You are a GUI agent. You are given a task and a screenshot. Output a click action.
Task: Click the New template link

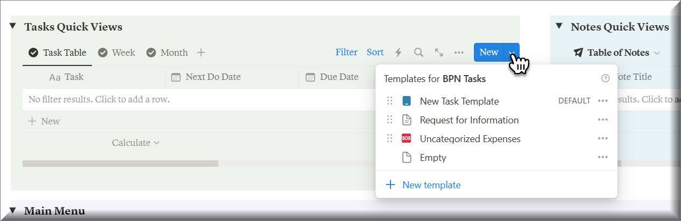(431, 185)
